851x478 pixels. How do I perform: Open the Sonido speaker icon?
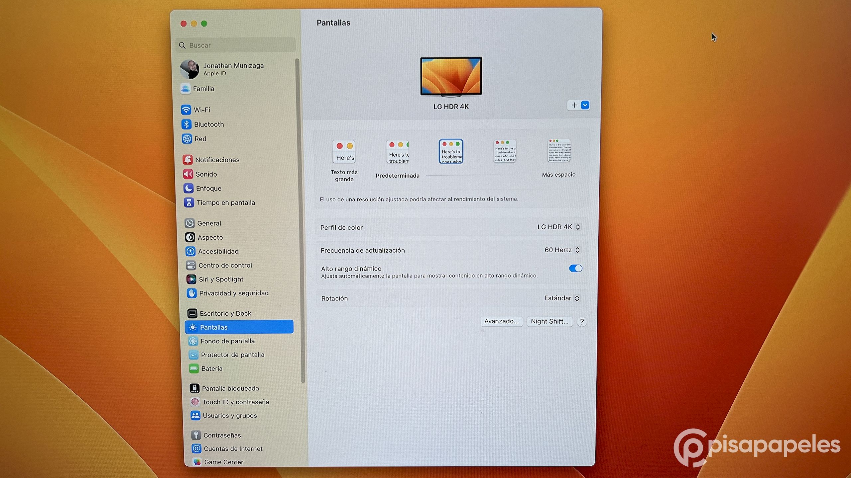tap(188, 174)
